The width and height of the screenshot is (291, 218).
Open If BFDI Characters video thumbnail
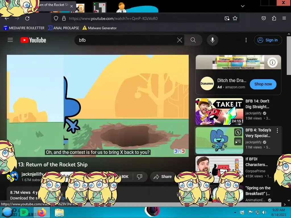pos(219,169)
